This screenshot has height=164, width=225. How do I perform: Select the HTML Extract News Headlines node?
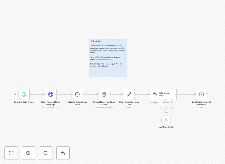[x=104, y=94]
